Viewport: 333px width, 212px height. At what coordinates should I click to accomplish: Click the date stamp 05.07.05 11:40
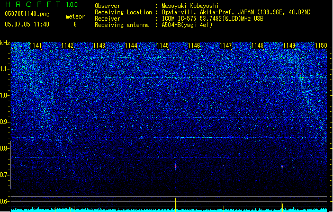27,24
